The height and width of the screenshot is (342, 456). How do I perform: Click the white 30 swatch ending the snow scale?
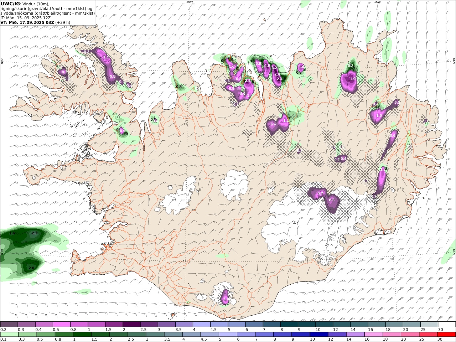point(447,324)
